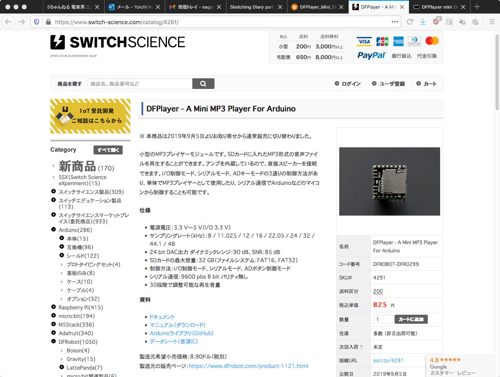This screenshot has width=500, height=377.
Task: Click the product search text field
Action: coord(140,84)
